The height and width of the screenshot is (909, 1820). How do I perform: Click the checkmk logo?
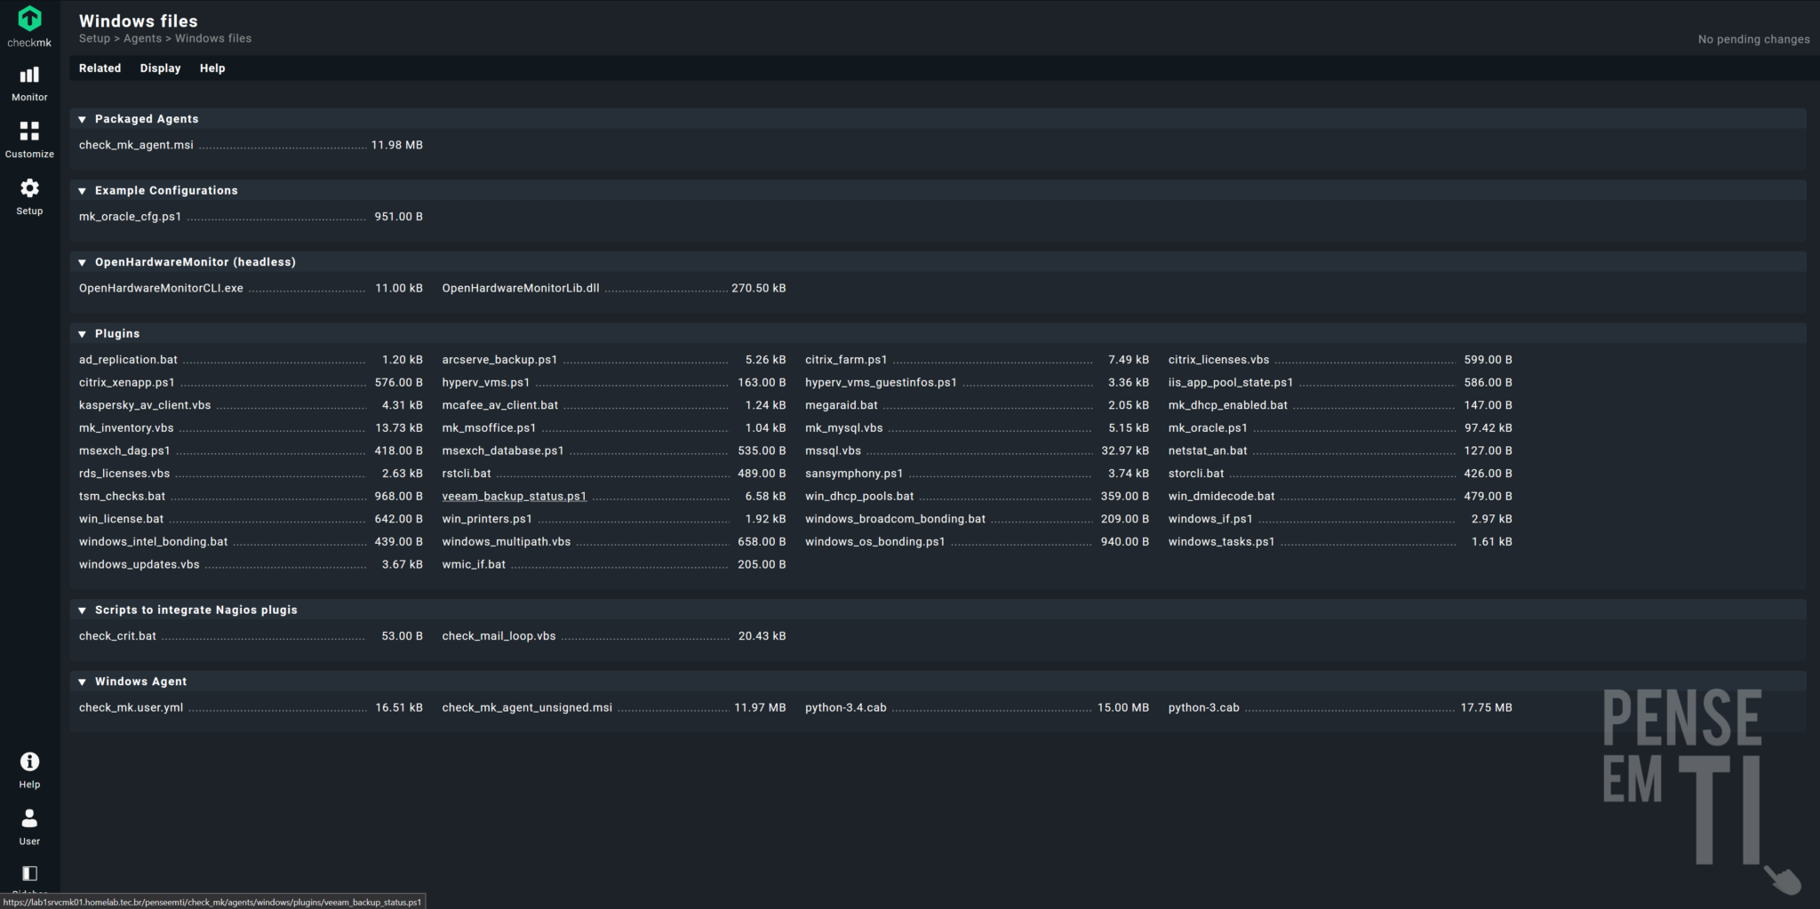(x=28, y=20)
